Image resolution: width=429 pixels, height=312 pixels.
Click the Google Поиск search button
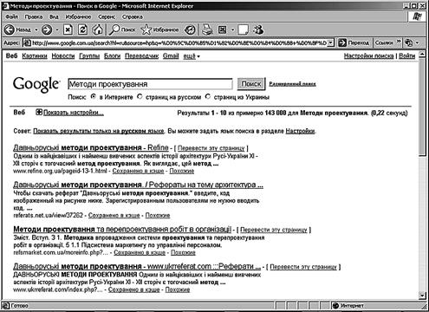(x=251, y=84)
